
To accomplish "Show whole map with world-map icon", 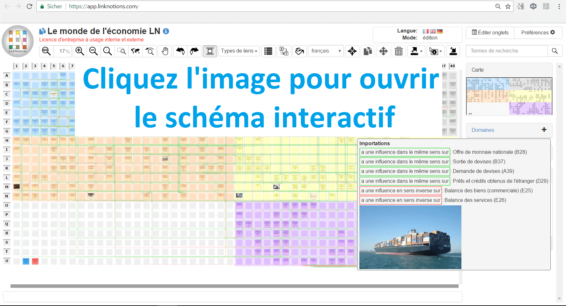I will (x=136, y=51).
